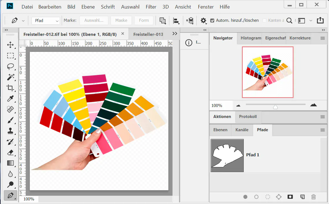Select the Pfad 1 thumbnail

pyautogui.click(x=227, y=155)
